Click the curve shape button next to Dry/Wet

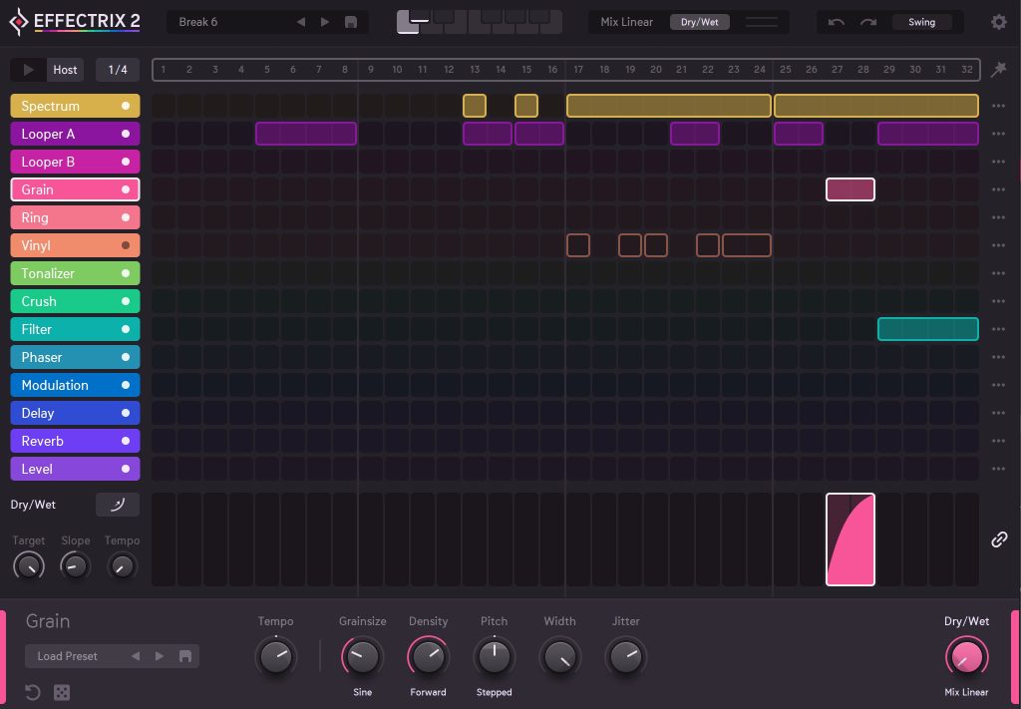[118, 505]
